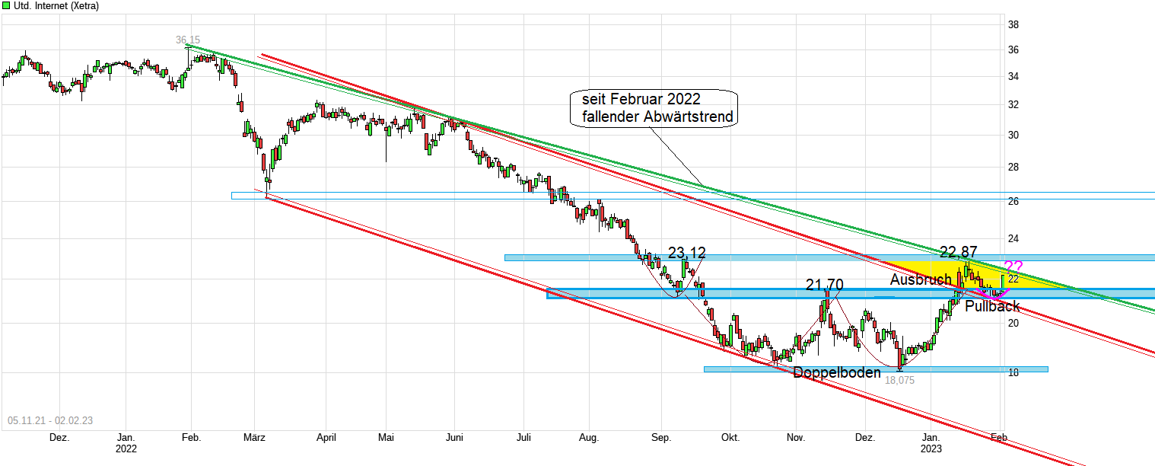
Task: Click the '28' price axis value
Action: [x=1013, y=167]
